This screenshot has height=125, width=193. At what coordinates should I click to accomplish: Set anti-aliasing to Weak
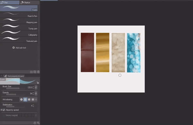coord(25,99)
